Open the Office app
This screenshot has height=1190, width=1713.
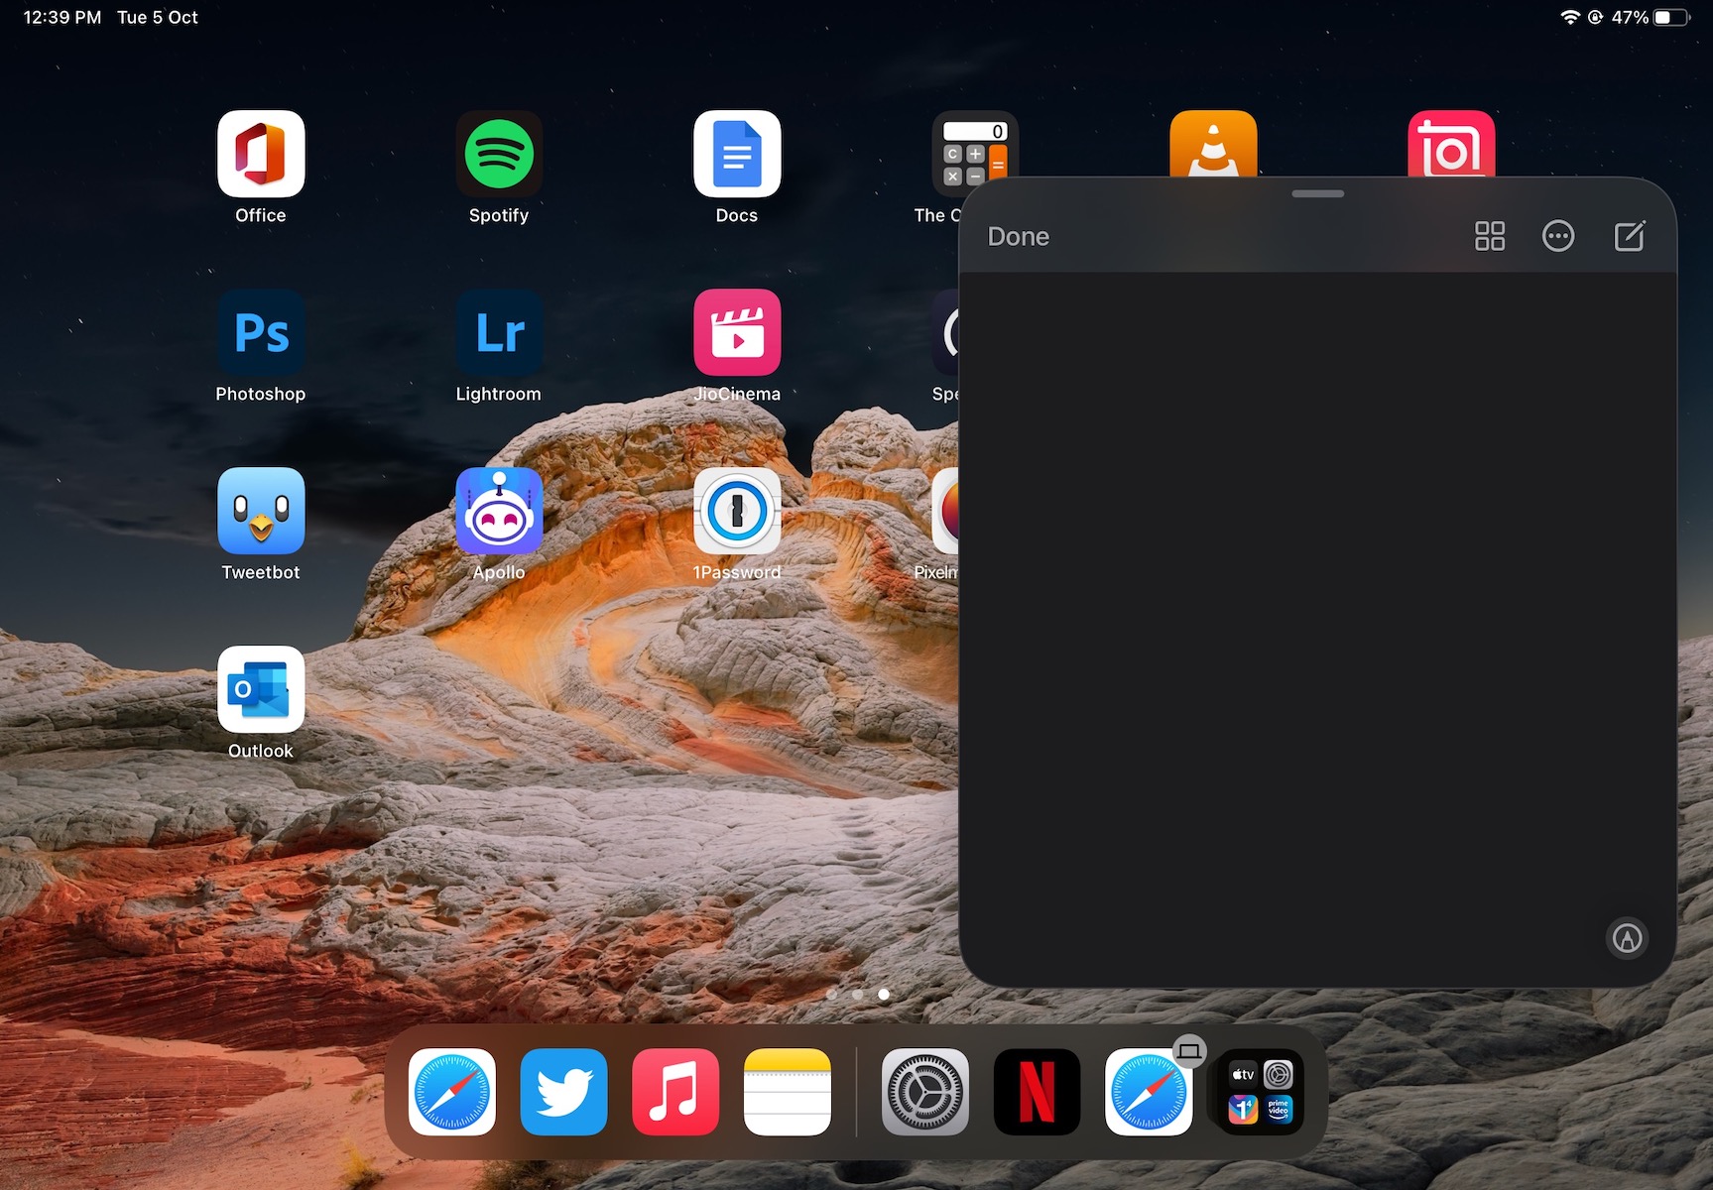tap(261, 155)
